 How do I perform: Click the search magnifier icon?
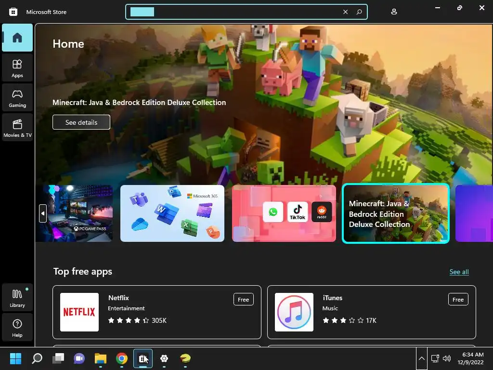coord(359,12)
